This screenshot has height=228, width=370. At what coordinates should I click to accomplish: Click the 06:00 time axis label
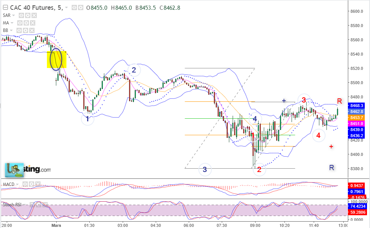[x=189, y=225]
